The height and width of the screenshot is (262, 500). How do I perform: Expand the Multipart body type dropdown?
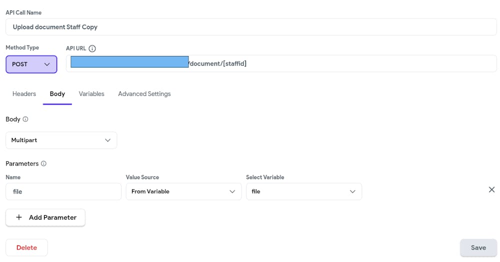(61, 140)
